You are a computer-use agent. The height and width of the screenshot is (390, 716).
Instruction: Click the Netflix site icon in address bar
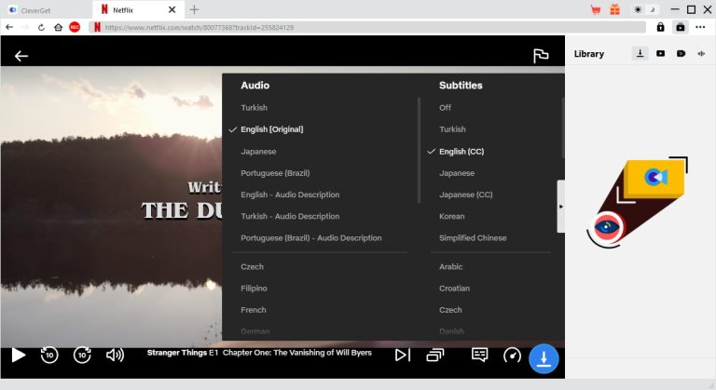(x=97, y=27)
